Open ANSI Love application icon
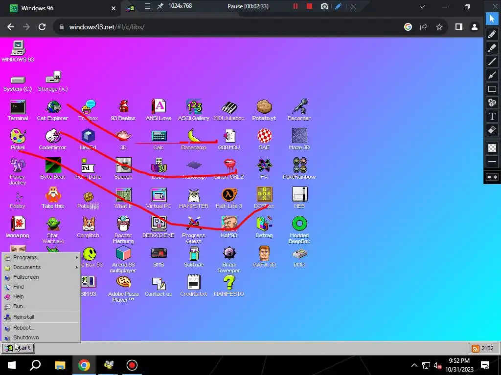 (x=159, y=110)
